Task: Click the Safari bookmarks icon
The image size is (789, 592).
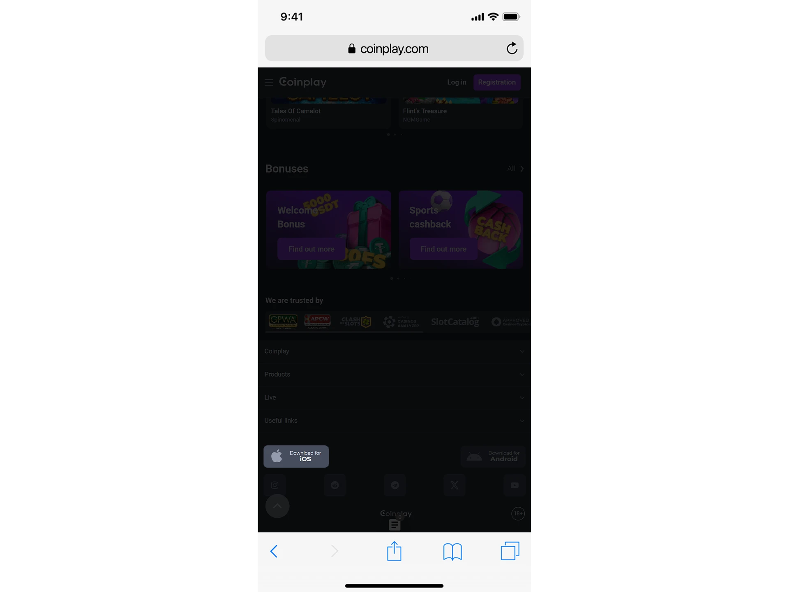Action: coord(452,550)
